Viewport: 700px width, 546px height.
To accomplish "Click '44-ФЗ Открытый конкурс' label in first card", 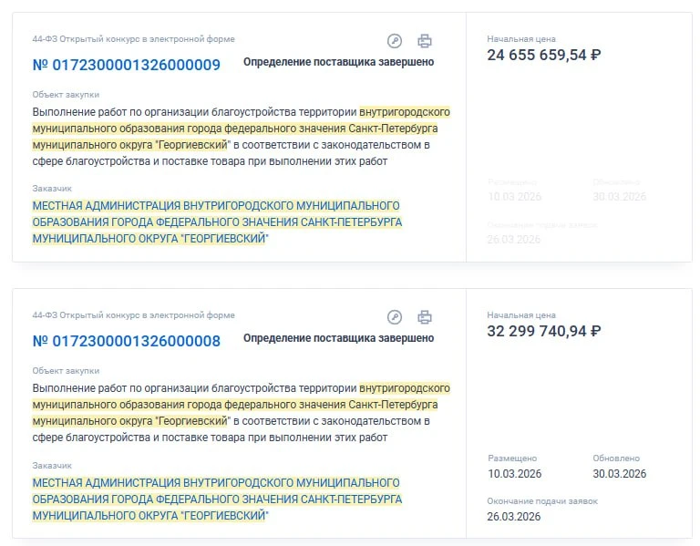I will point(133,39).
